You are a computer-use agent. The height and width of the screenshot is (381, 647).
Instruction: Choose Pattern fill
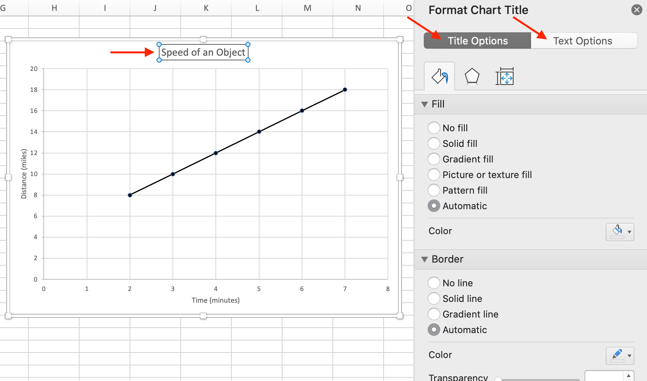[434, 190]
